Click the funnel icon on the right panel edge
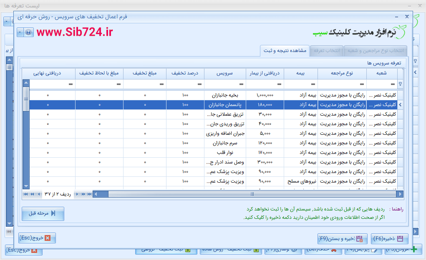426x260 pixels. (x=415, y=61)
